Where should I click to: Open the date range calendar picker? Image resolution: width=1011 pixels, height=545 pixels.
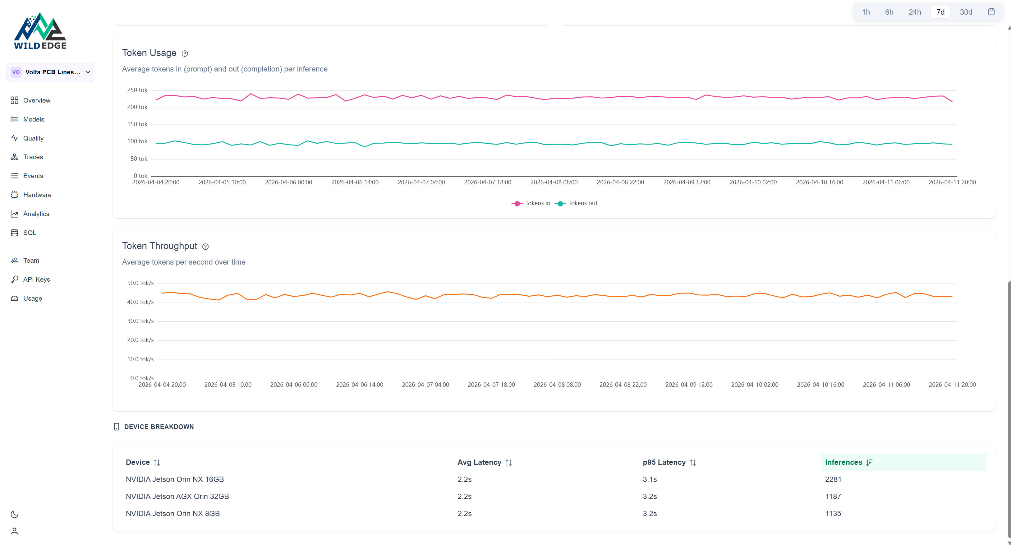992,12
